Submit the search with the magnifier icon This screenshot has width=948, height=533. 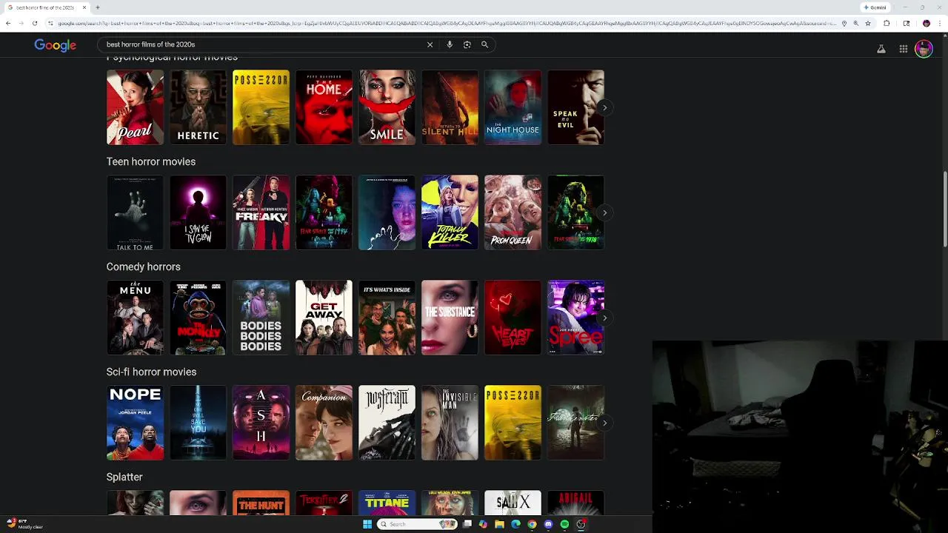coord(485,44)
